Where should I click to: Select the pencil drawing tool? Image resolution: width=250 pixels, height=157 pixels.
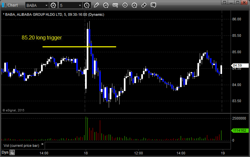coord(96,5)
